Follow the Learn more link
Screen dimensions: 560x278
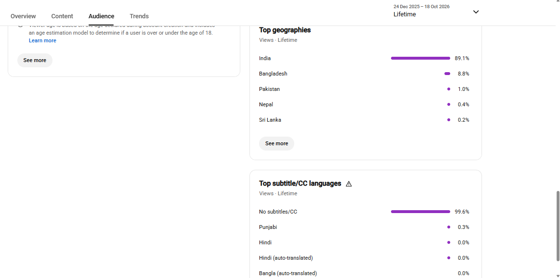click(x=42, y=41)
